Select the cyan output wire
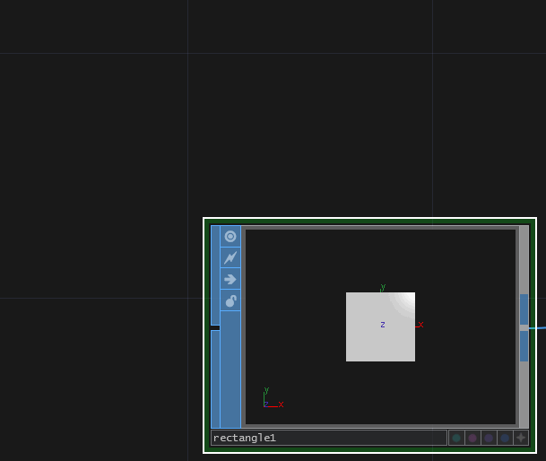 point(538,327)
